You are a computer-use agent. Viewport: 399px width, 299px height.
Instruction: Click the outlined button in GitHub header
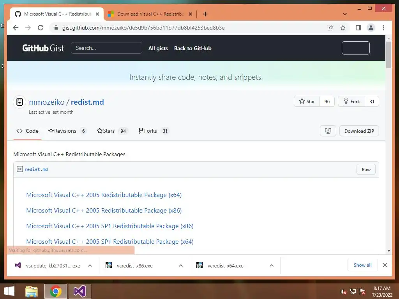click(355, 48)
